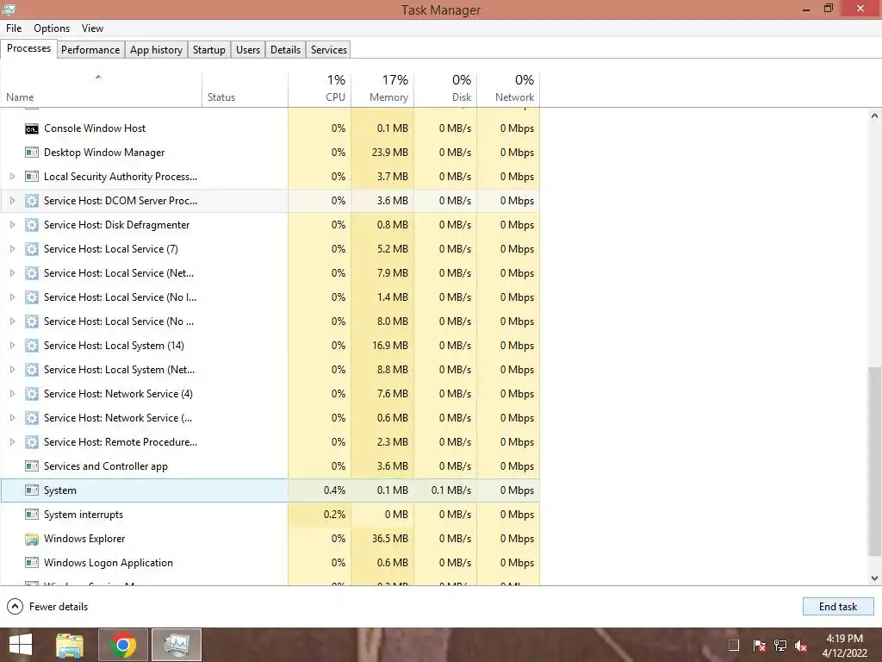This screenshot has width=882, height=662.
Task: Click the muted volume tray icon
Action: (x=801, y=646)
